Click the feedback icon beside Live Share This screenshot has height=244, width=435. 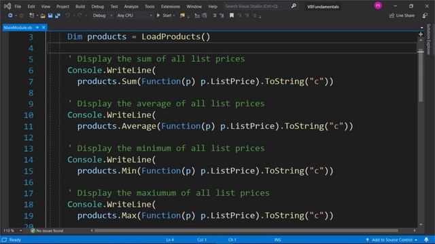point(425,16)
